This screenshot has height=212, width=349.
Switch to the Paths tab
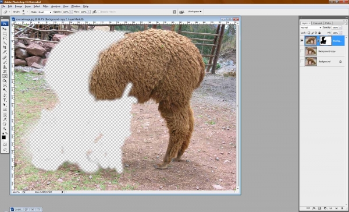click(x=328, y=23)
